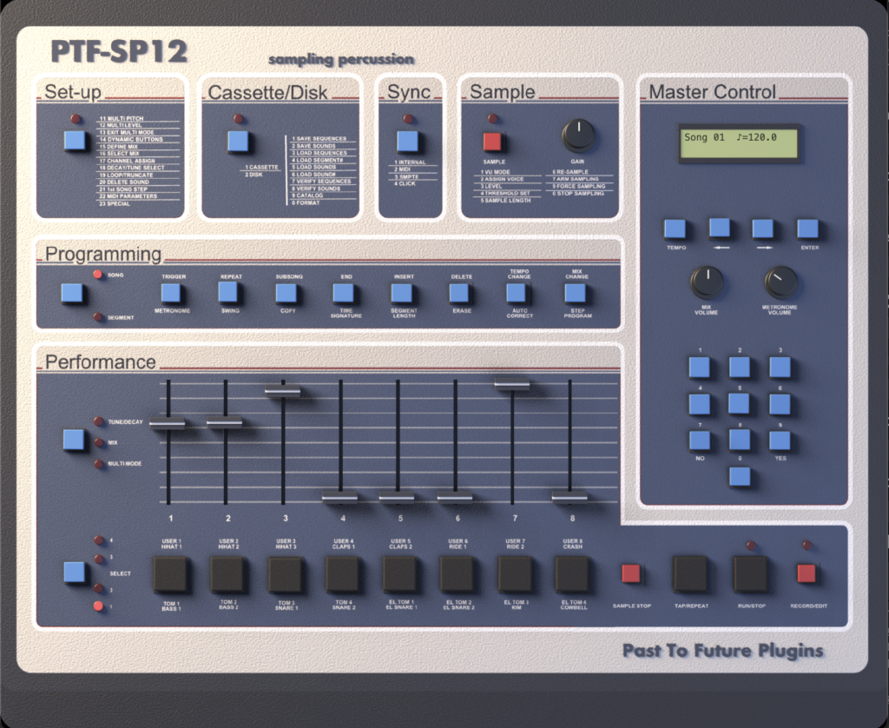Click the channel 7 fader handle

pyautogui.click(x=512, y=384)
